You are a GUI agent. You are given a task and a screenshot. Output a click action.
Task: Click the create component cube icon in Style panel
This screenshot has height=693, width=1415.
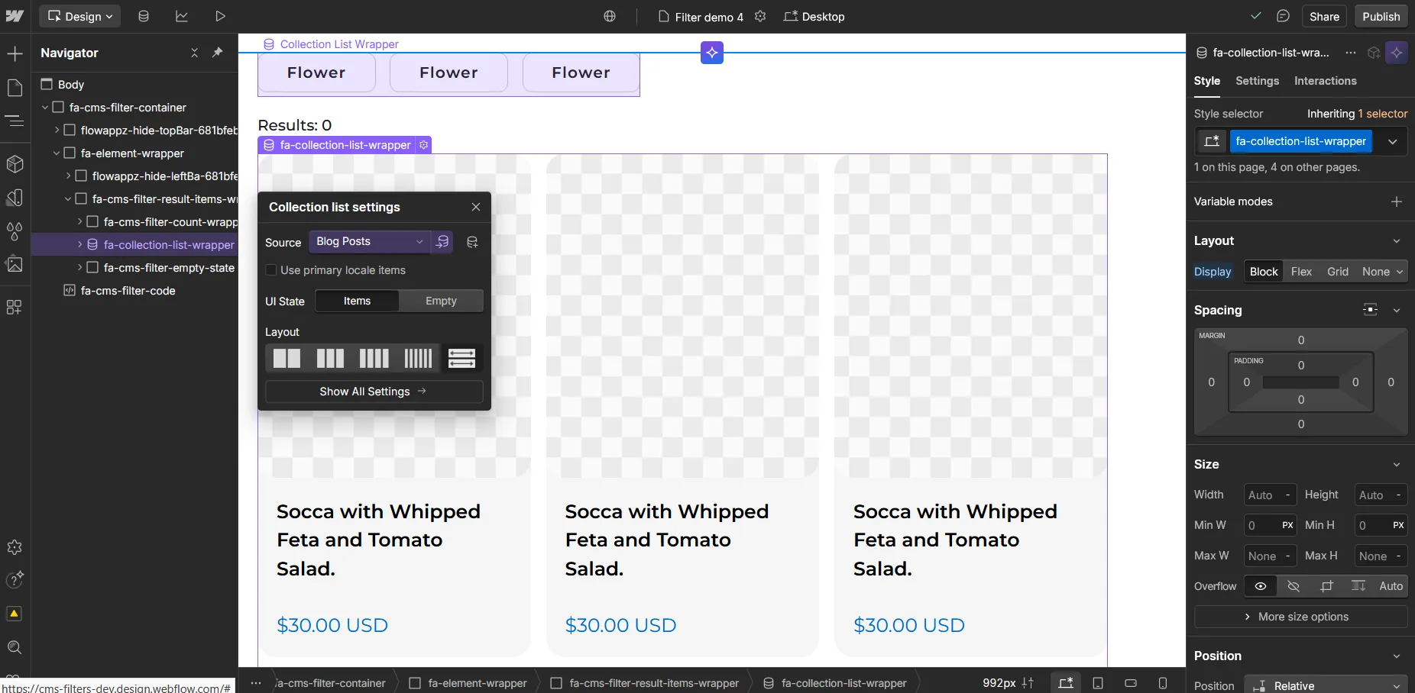[1374, 53]
